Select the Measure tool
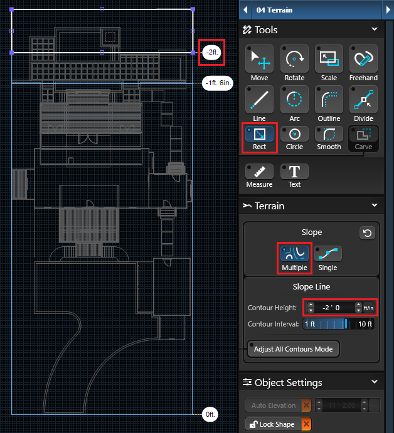Image resolution: width=394 pixels, height=433 pixels. tap(259, 176)
